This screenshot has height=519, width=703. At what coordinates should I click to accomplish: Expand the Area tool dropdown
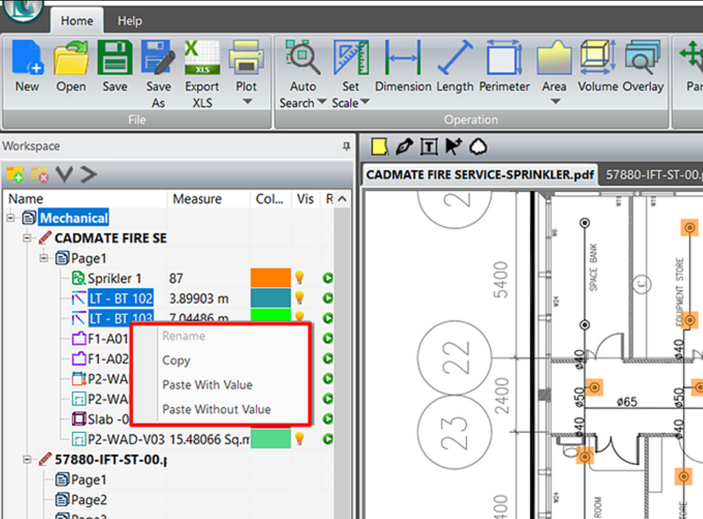point(553,102)
